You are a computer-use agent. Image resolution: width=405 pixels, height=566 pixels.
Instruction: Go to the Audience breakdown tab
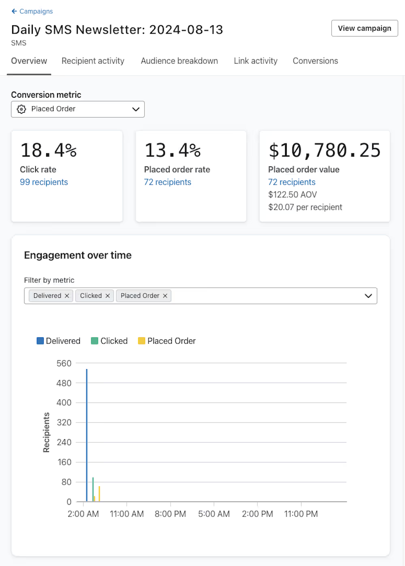[x=179, y=61]
